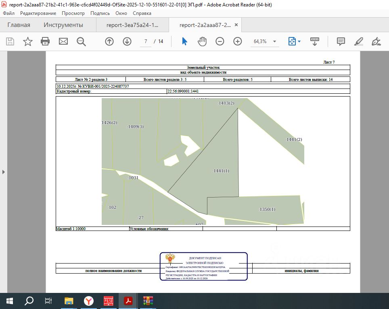Bookmark document with the star icon
This screenshot has height=309, width=389.
click(x=27, y=41)
